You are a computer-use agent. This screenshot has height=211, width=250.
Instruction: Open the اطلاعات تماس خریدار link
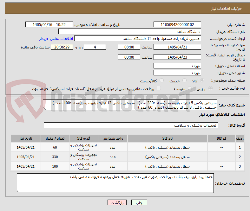[x=56, y=39]
